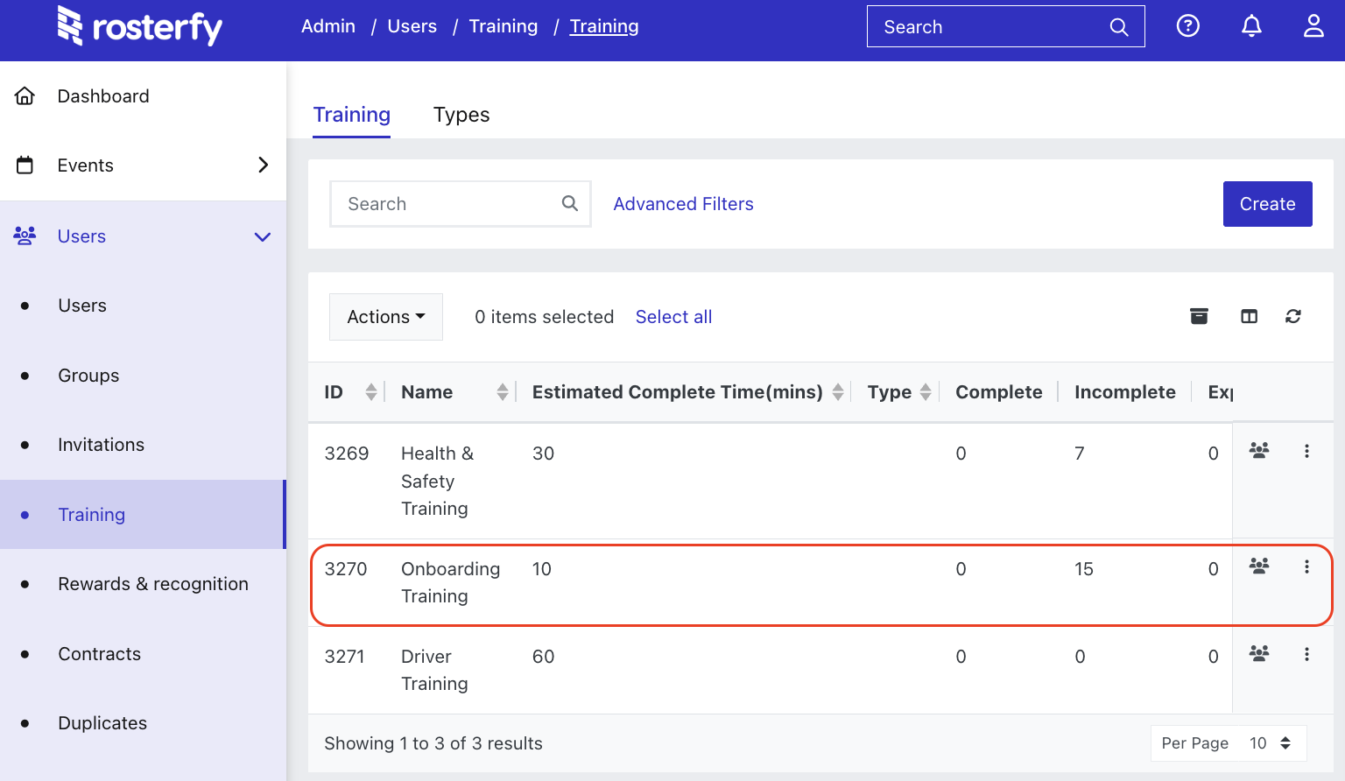This screenshot has width=1345, height=781.
Task: Open the Actions dropdown
Action: pos(386,317)
